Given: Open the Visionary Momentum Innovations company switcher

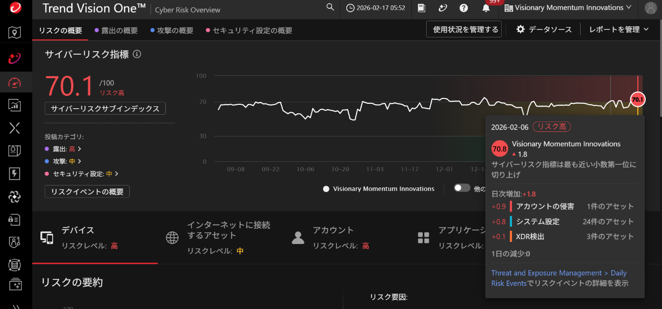Looking at the screenshot, I should tap(568, 8).
